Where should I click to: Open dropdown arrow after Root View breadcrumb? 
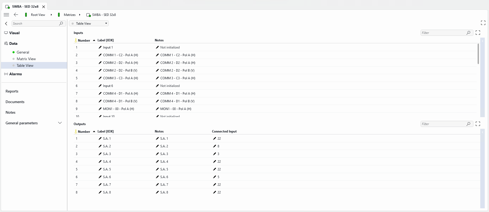pyautogui.click(x=51, y=15)
